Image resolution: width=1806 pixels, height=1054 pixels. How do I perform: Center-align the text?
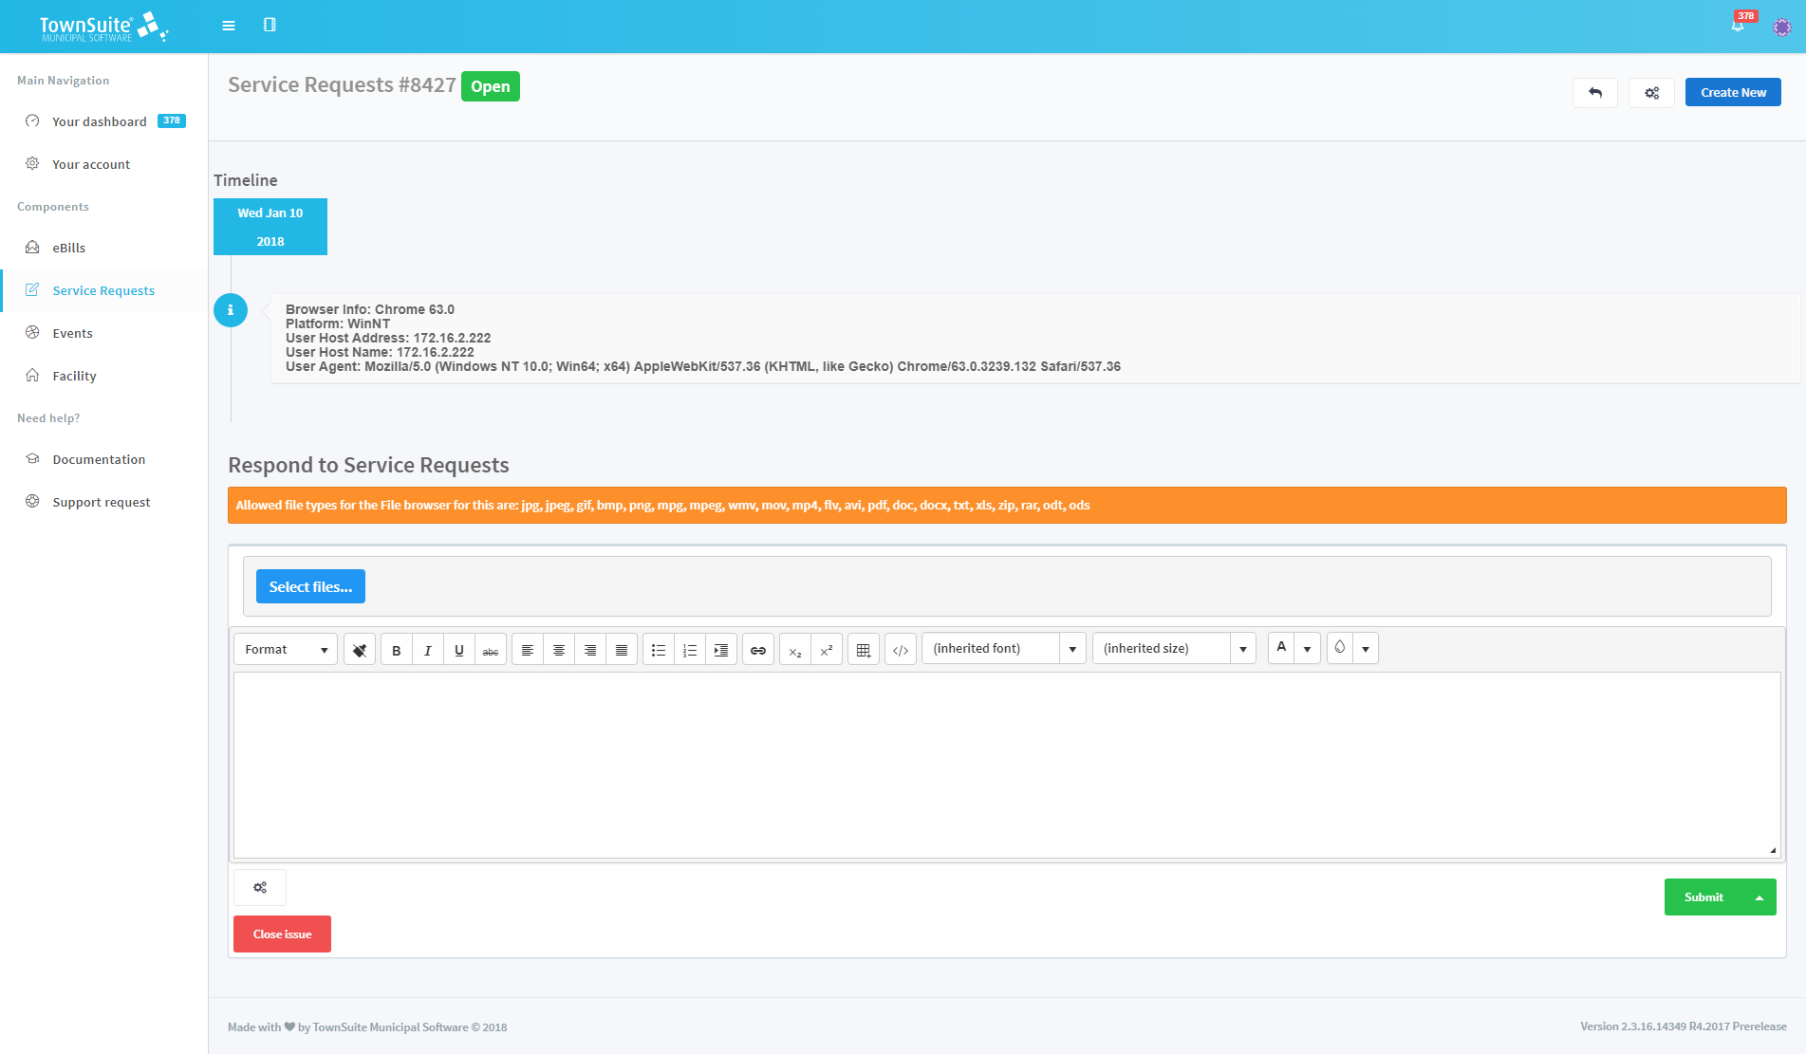pos(559,649)
